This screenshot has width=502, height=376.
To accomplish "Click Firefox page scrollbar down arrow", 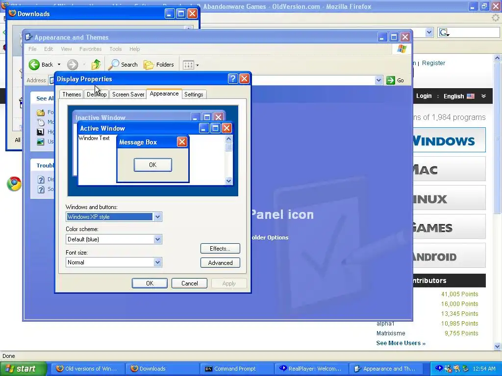I will pos(497,346).
